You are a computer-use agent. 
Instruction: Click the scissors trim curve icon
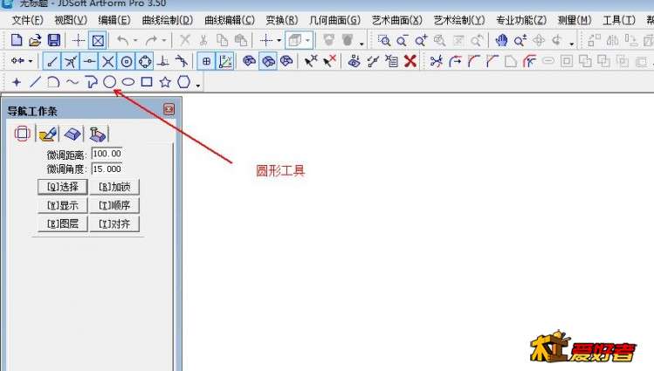click(437, 62)
